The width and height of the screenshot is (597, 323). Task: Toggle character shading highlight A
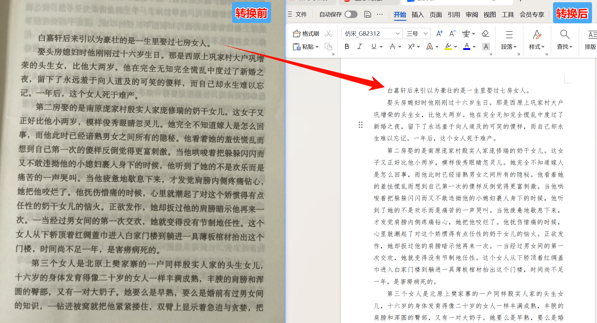(486, 47)
